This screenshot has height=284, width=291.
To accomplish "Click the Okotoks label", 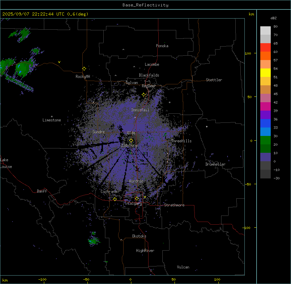I will pos(139,236).
